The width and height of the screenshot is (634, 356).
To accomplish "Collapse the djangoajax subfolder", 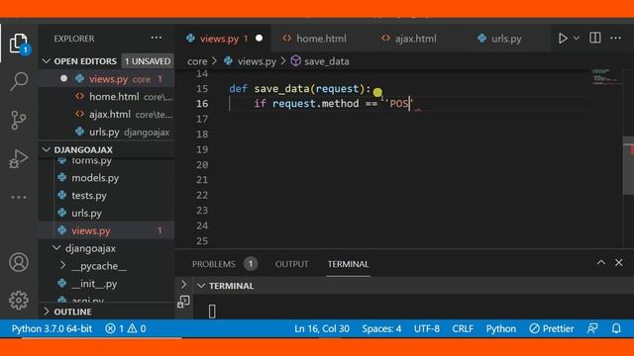I will (57, 248).
